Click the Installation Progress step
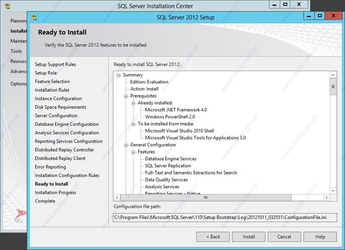The image size is (345, 250). (x=56, y=193)
